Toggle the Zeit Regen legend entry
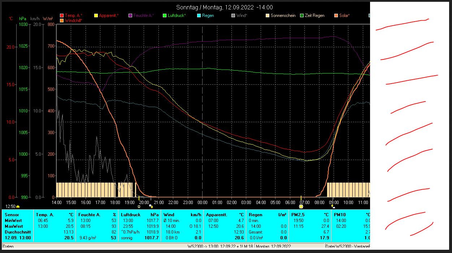Viewport: 452px width, 253px height. pyautogui.click(x=302, y=15)
